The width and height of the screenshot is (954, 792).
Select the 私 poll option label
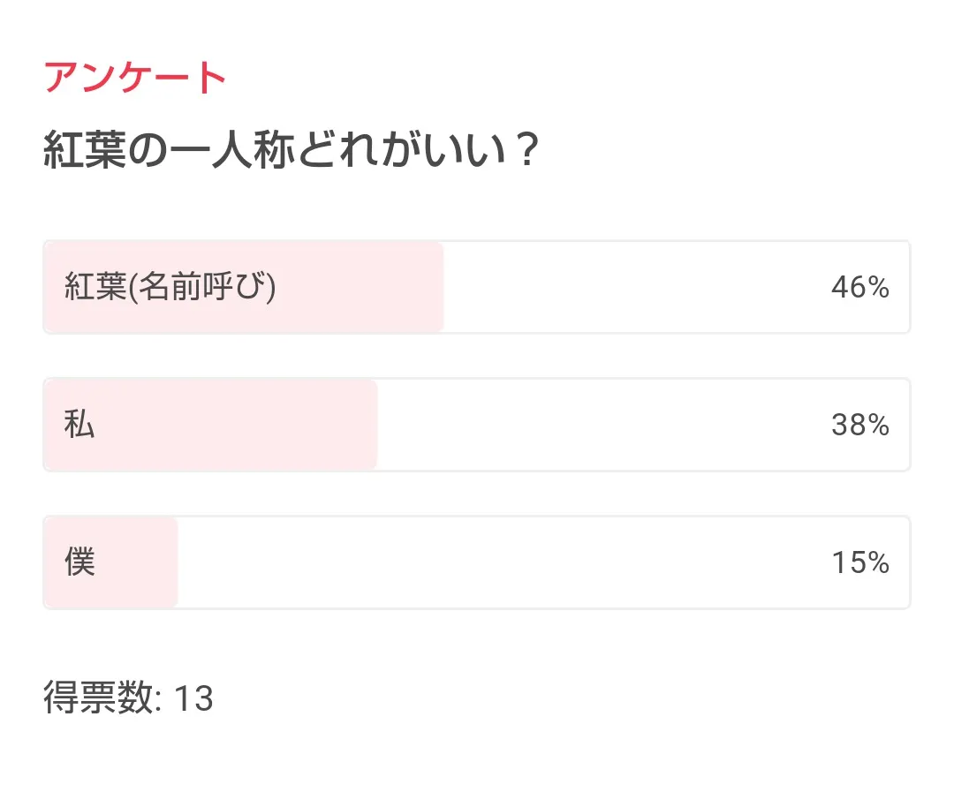point(79,426)
